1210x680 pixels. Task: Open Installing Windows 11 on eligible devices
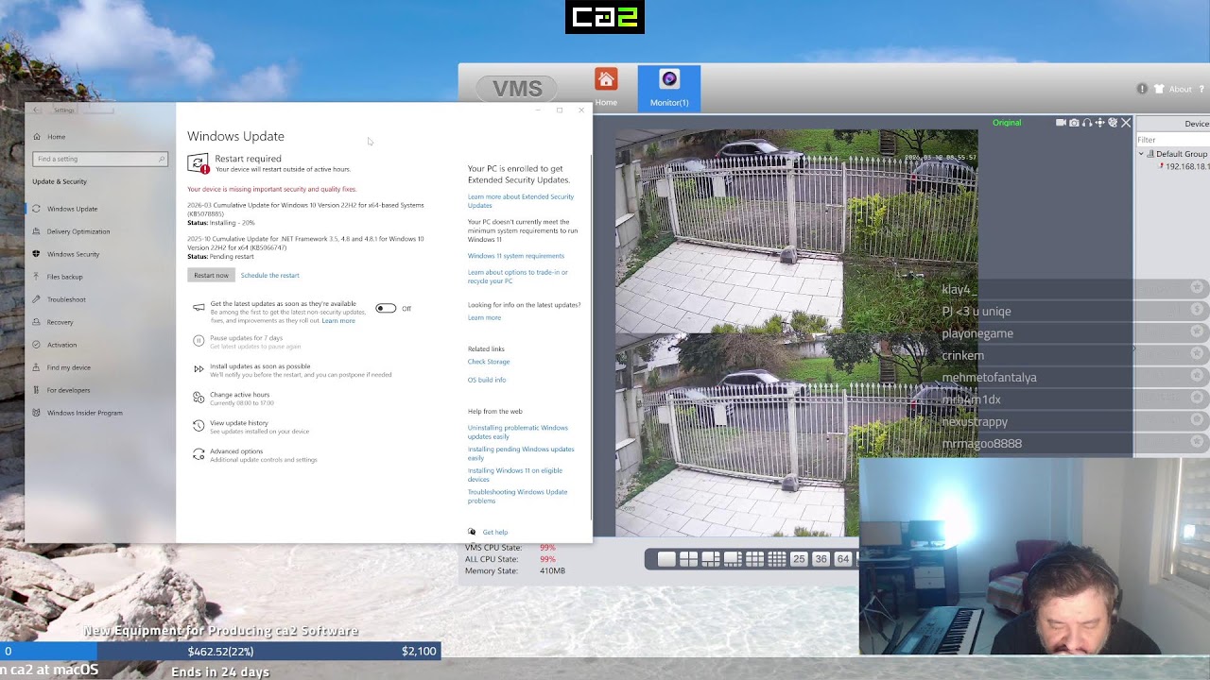(x=515, y=475)
